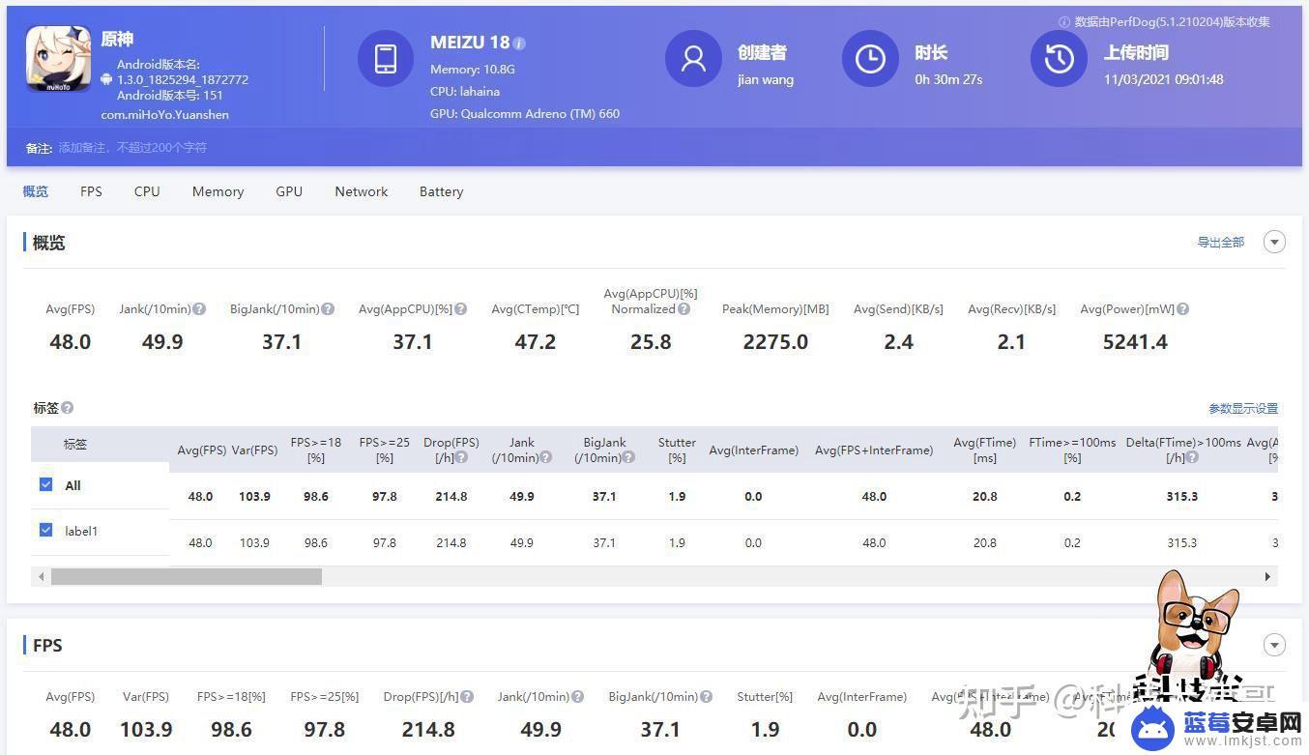Click the Avg(Power) value 5241.4
1309x755 pixels.
pyautogui.click(x=1135, y=342)
